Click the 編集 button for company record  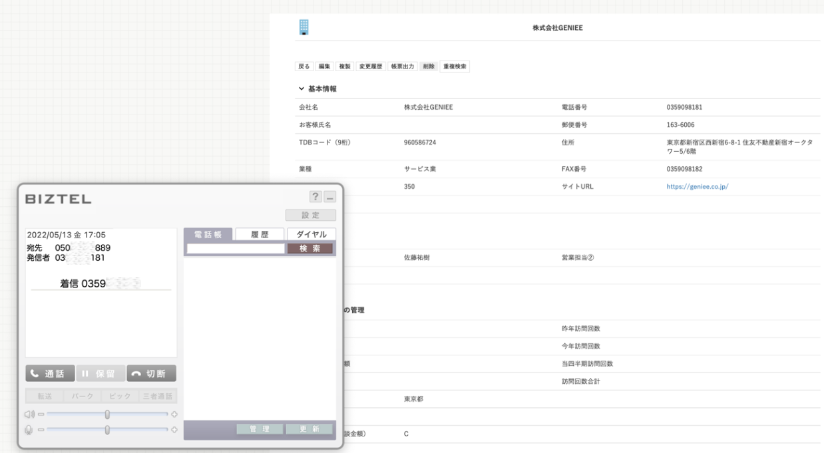pos(324,67)
